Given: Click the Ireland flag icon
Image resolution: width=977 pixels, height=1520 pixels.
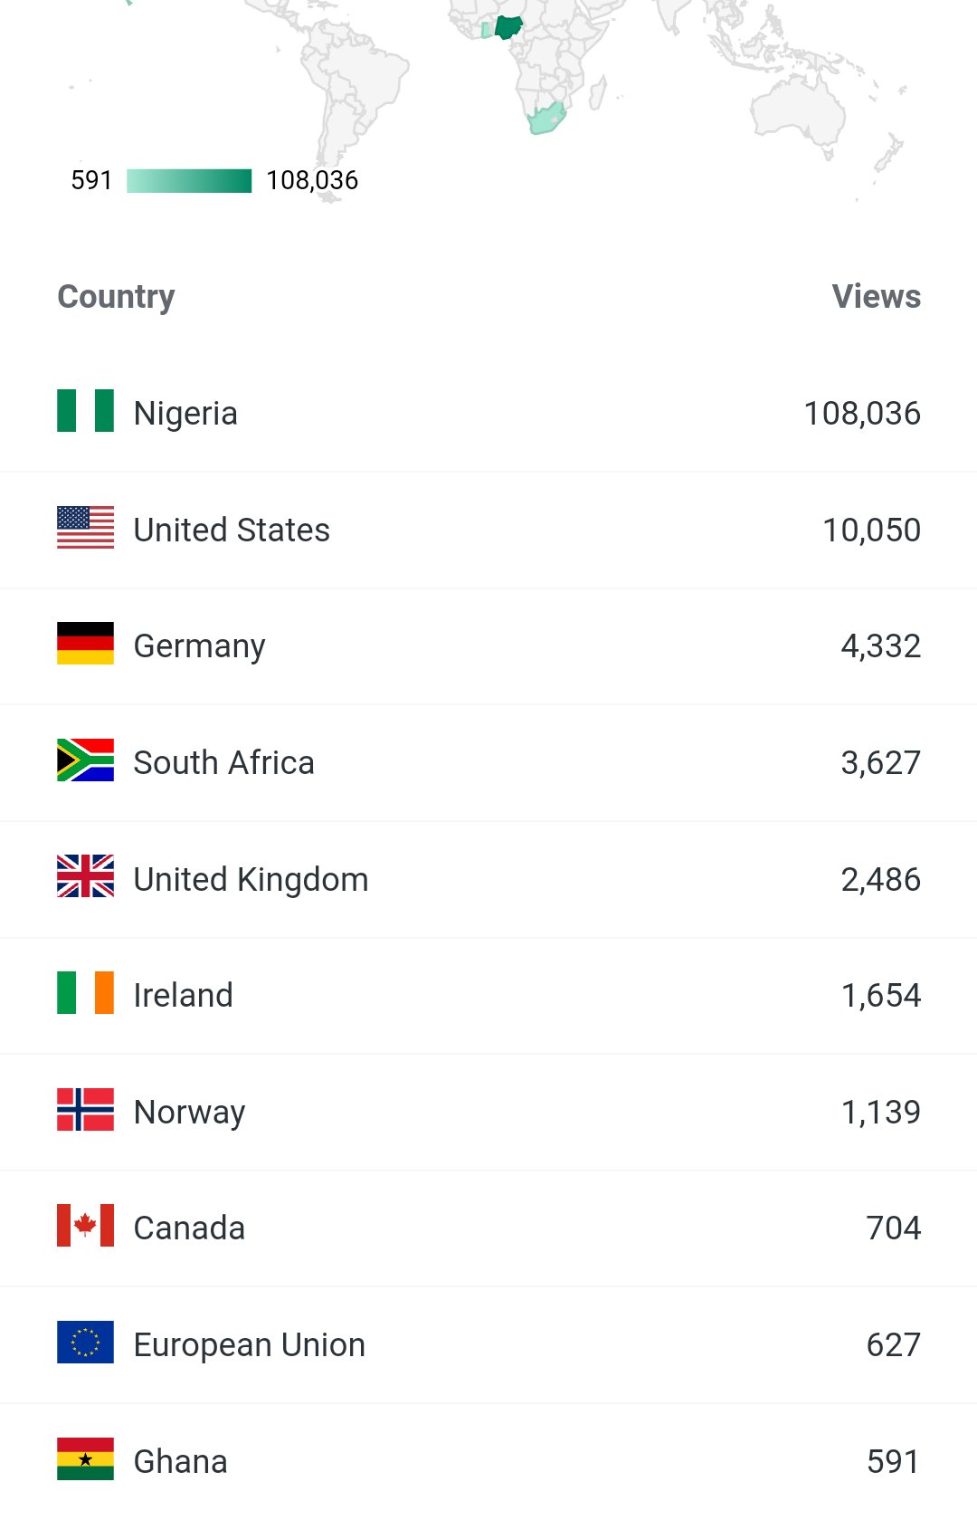Looking at the screenshot, I should tap(85, 993).
